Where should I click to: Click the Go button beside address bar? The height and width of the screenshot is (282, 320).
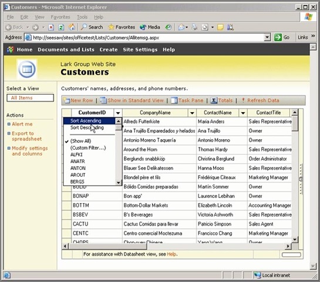pos(282,38)
